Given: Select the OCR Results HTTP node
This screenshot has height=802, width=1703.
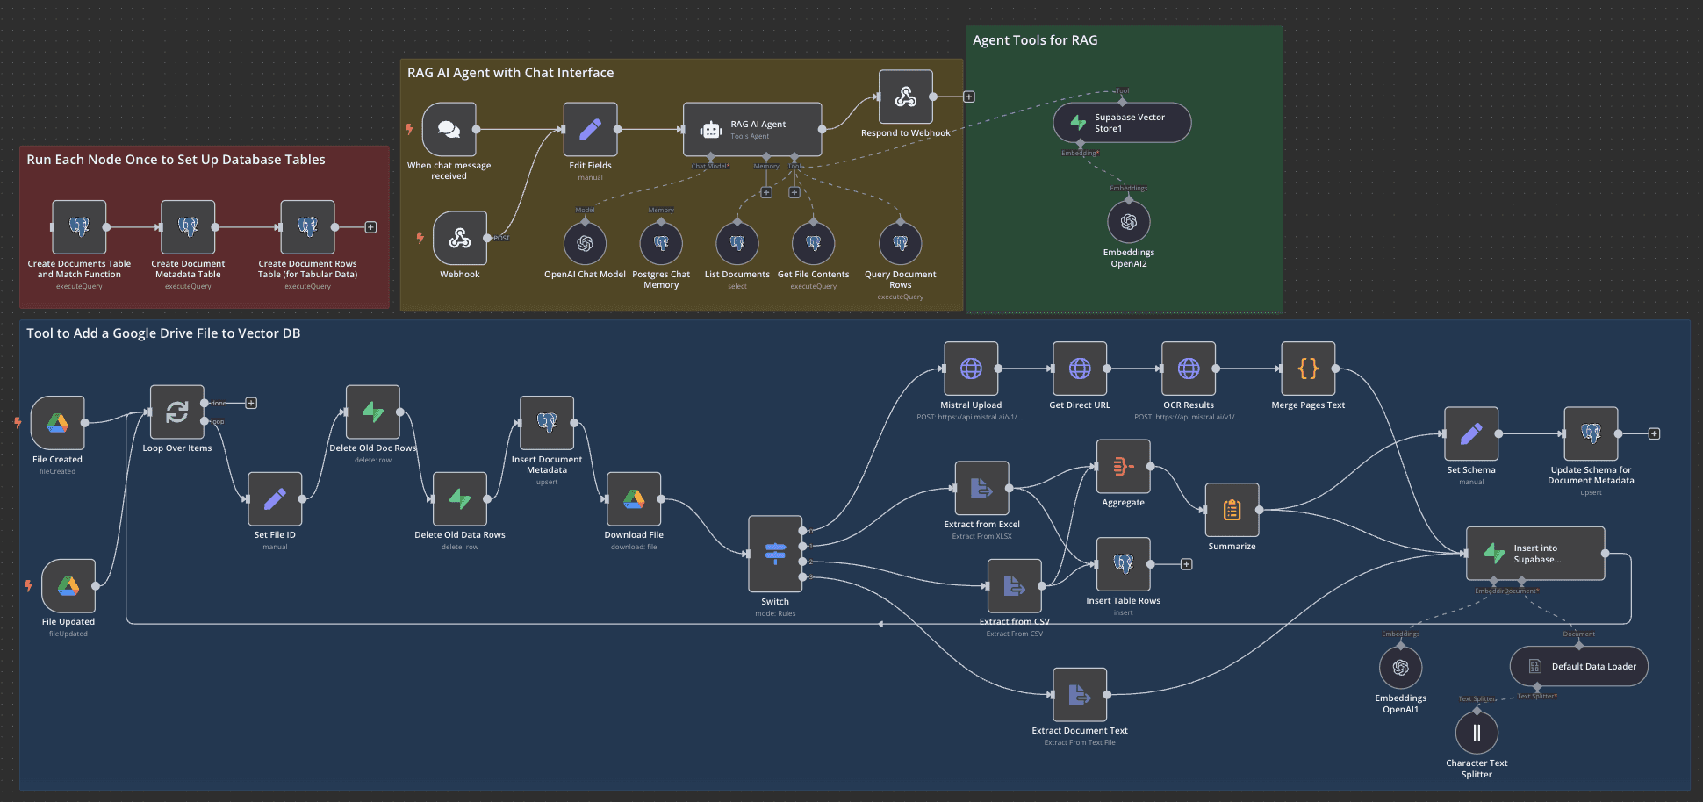Looking at the screenshot, I should [x=1189, y=369].
